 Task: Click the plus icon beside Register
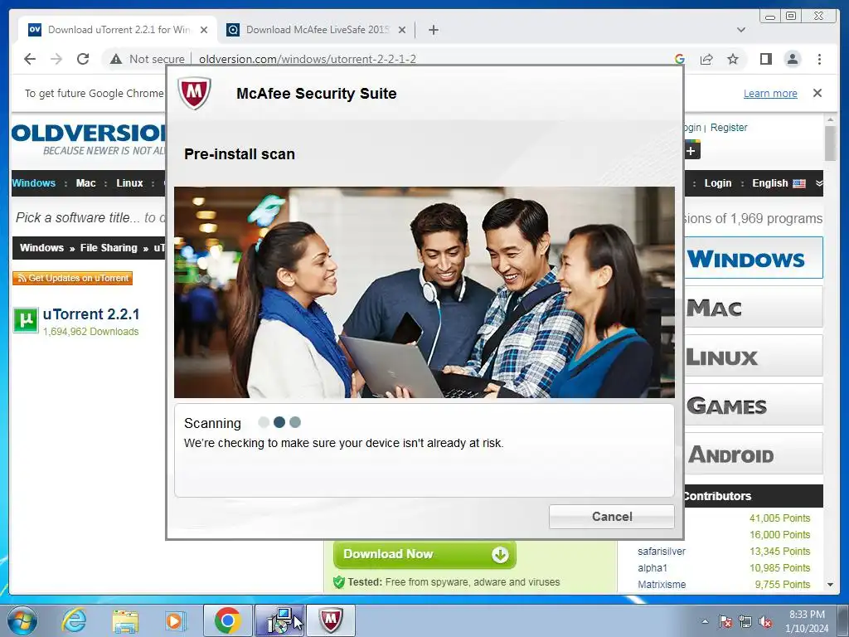[691, 150]
